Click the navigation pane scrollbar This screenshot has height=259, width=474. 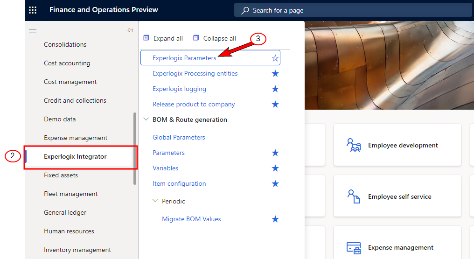[x=135, y=148]
